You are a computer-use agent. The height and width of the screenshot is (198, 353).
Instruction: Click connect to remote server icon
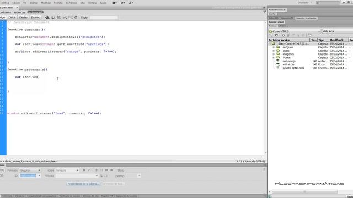pyautogui.click(x=271, y=35)
